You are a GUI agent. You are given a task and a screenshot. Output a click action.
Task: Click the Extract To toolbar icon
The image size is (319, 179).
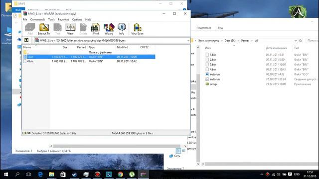[x=44, y=29]
